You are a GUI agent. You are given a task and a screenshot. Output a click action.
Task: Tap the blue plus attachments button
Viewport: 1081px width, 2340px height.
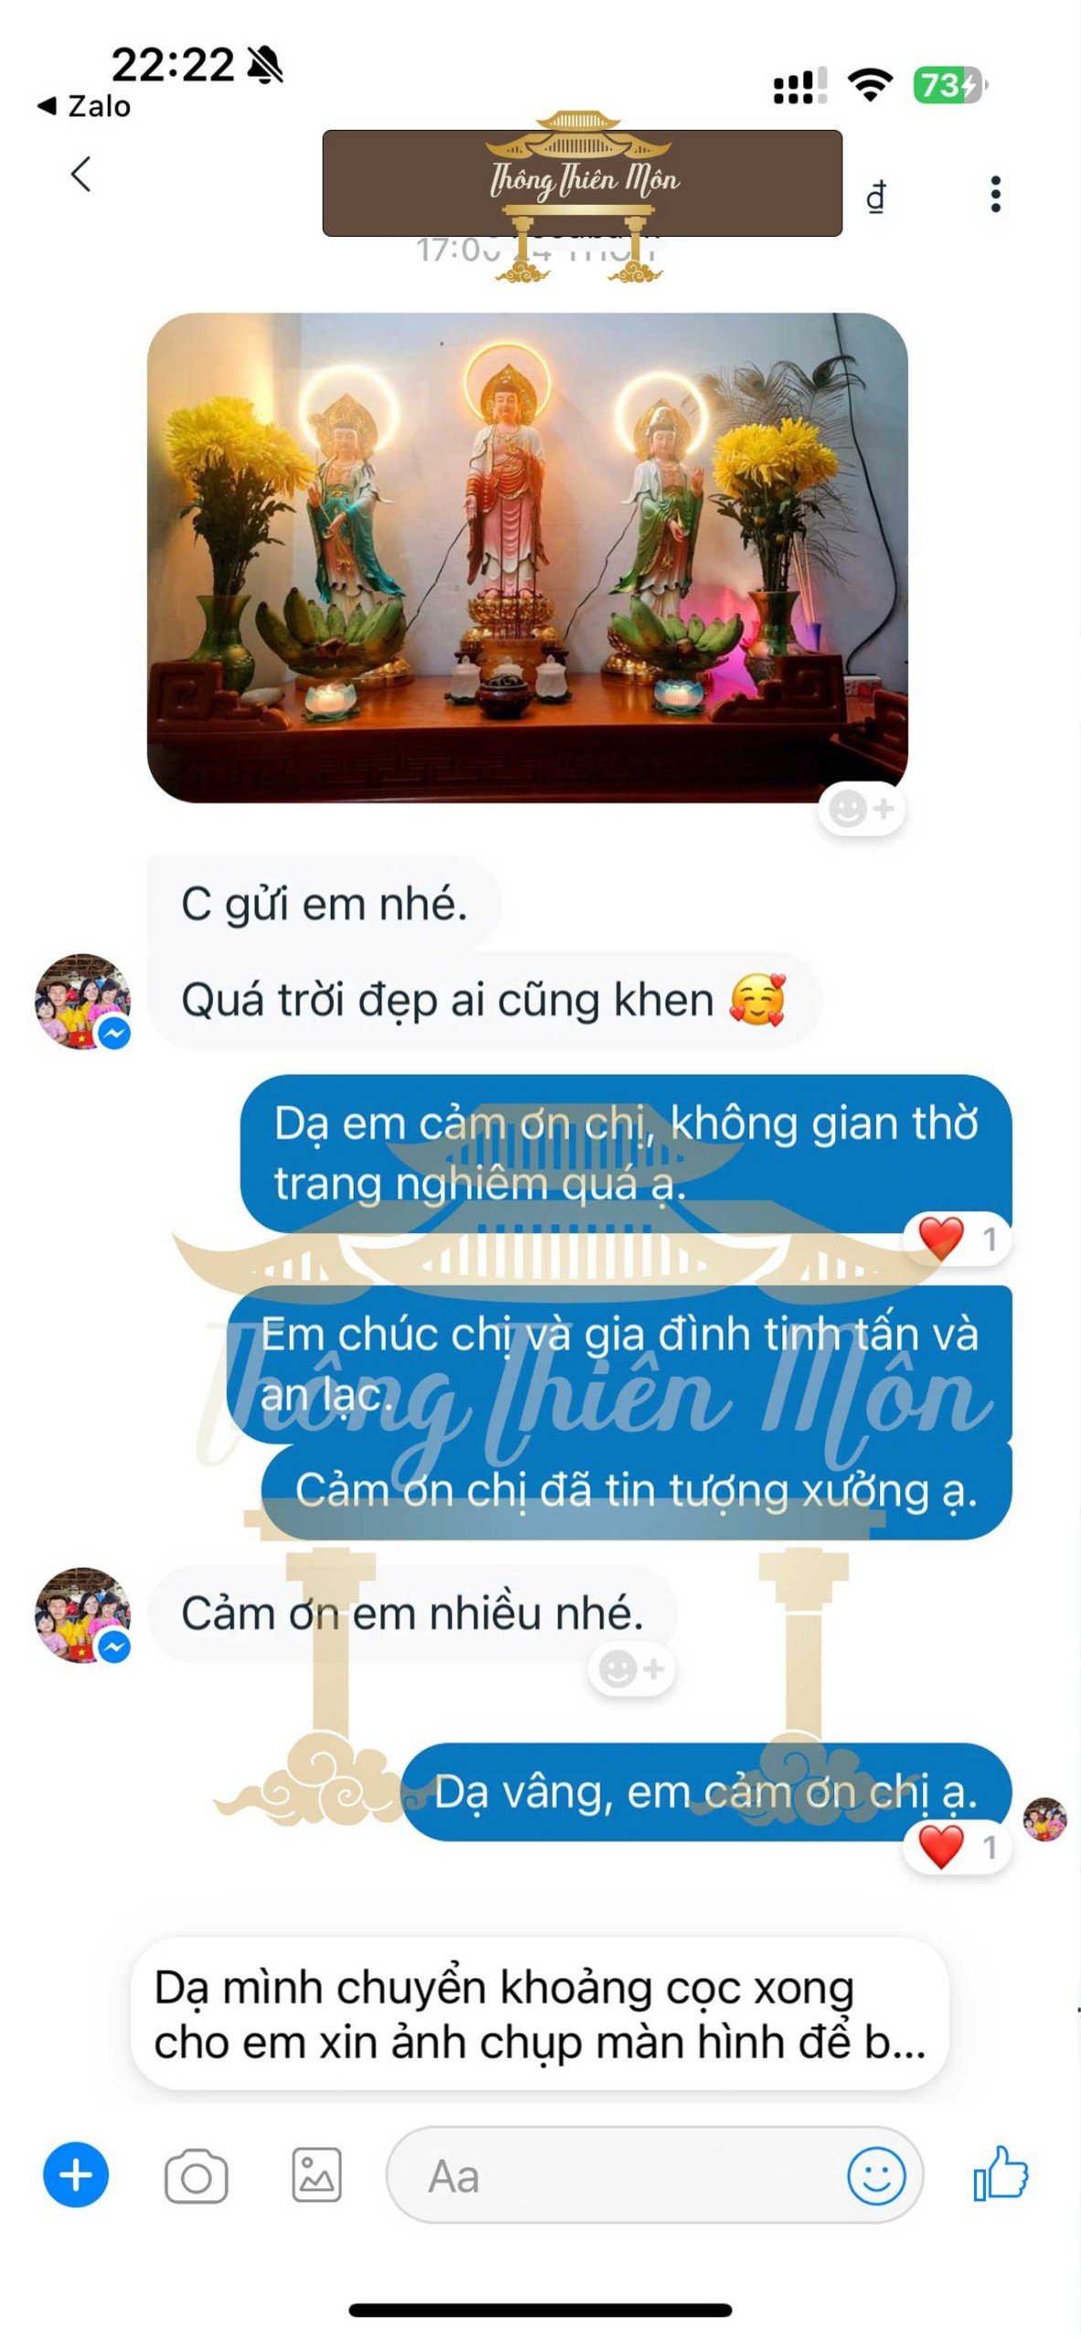tap(76, 2174)
